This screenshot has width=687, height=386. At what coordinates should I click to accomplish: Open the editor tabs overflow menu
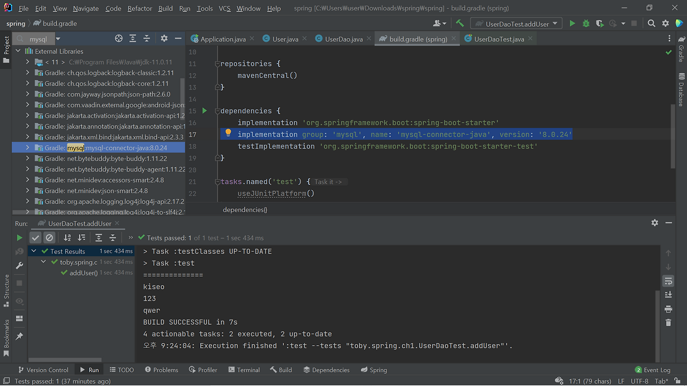(x=669, y=39)
